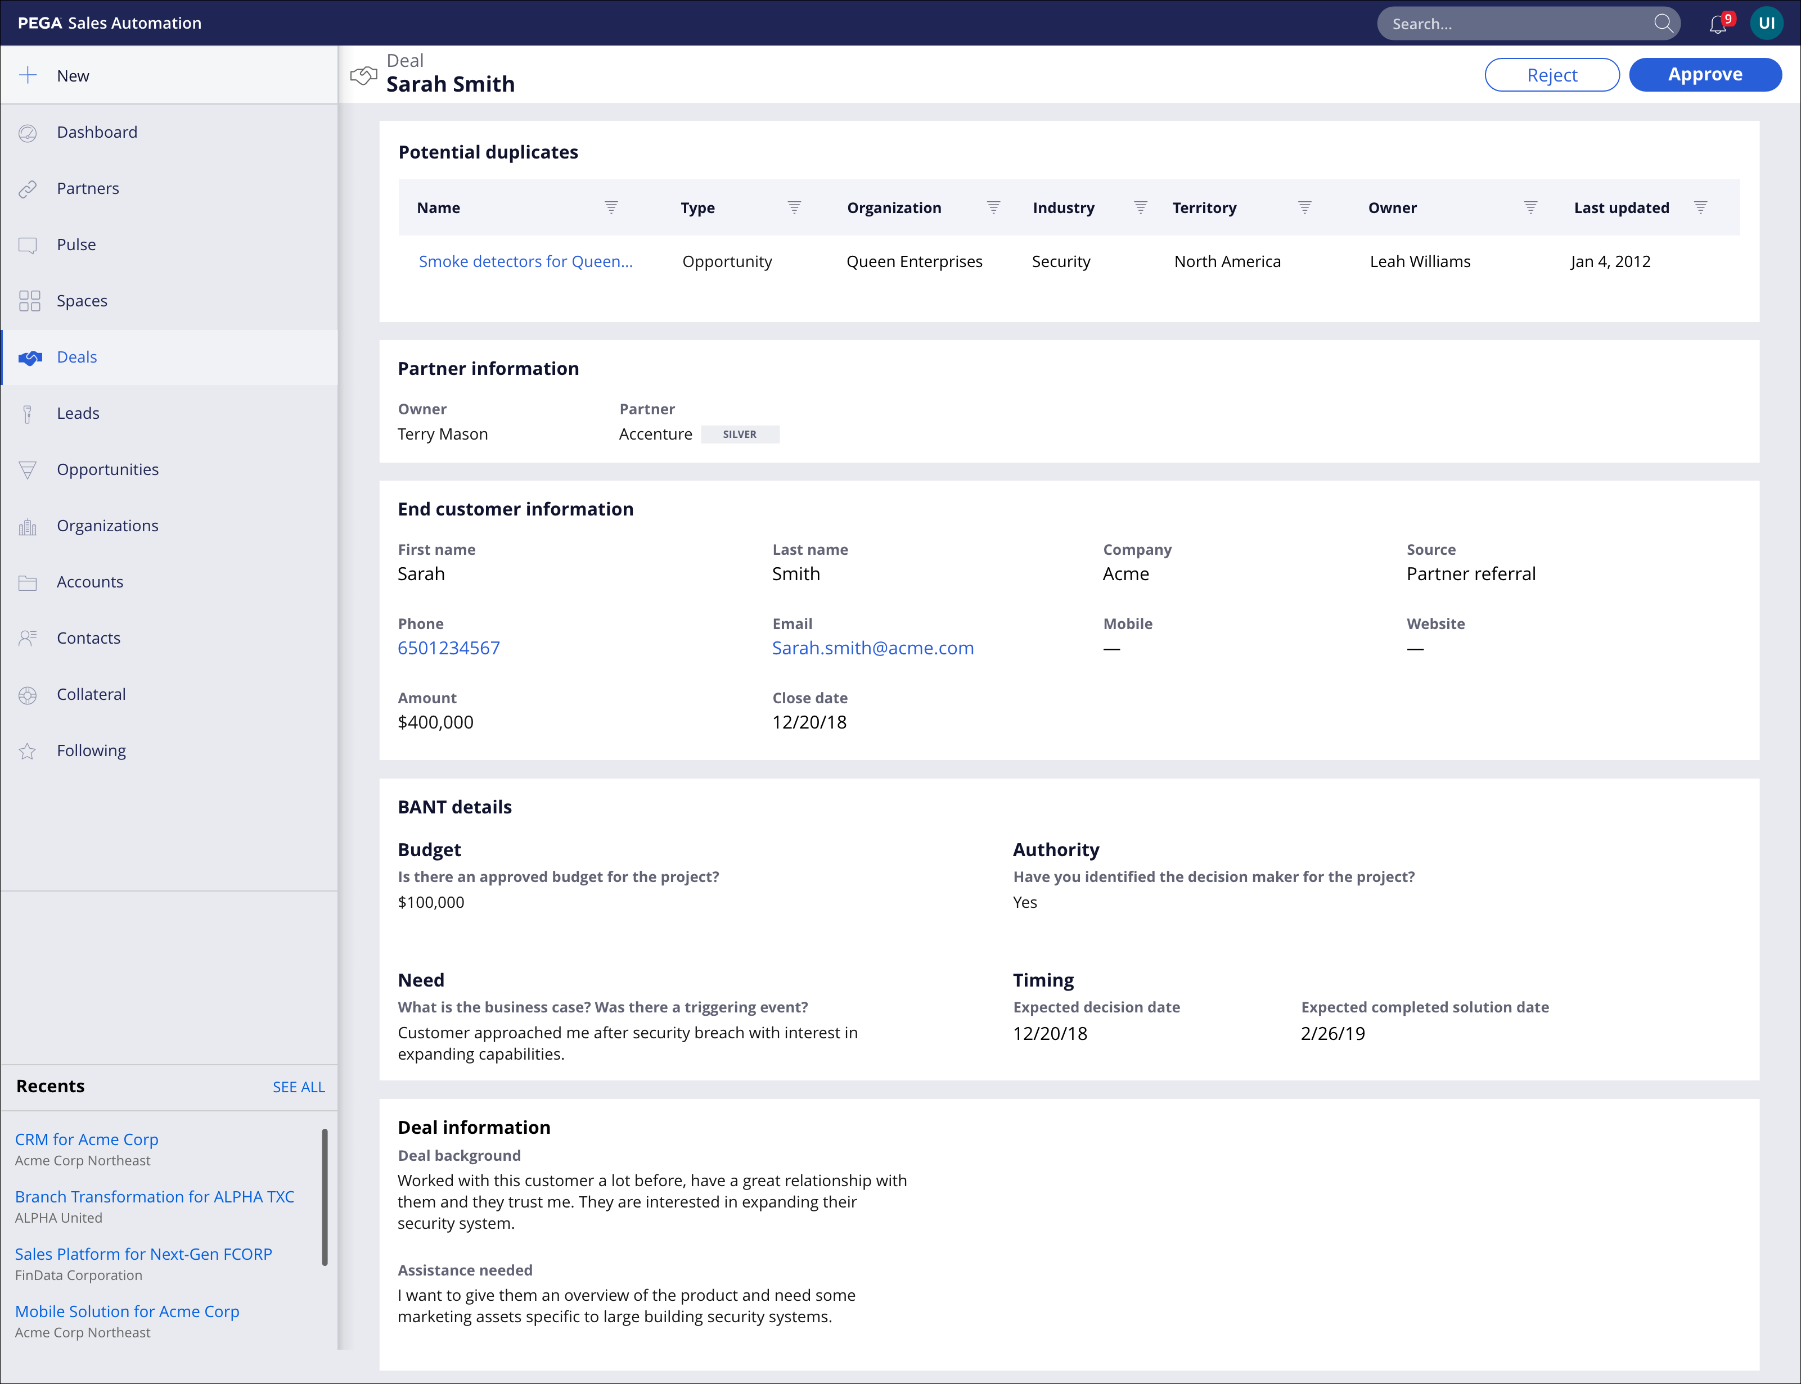The width and height of the screenshot is (1801, 1384).
Task: Open Smoke detectors for Queen link
Action: [525, 261]
